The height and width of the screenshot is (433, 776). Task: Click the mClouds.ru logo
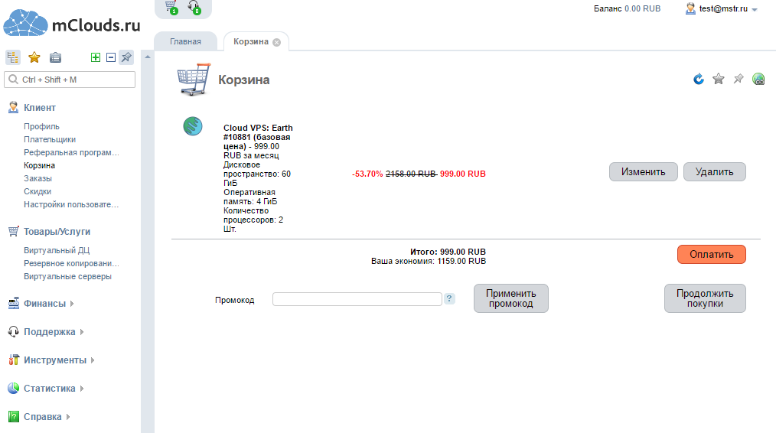coord(72,23)
